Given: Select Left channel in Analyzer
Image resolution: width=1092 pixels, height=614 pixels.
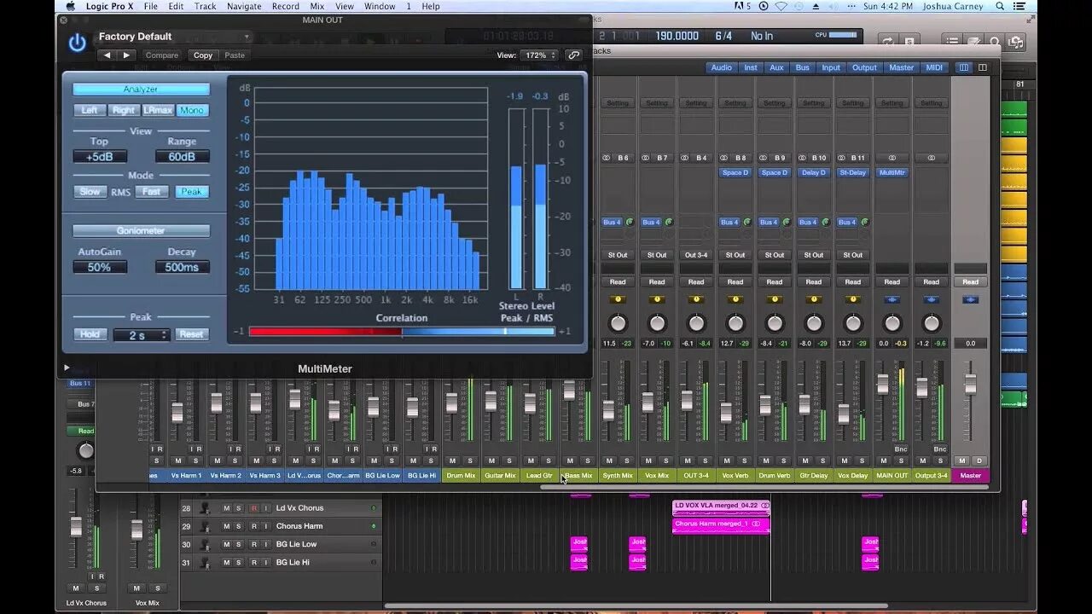Looking at the screenshot, I should [89, 110].
